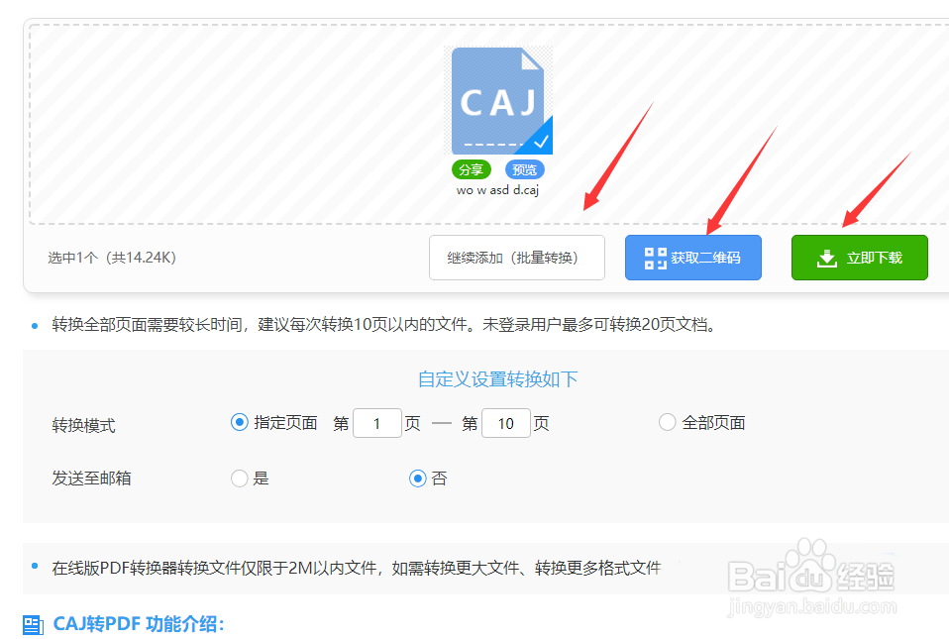949x639 pixels.
Task: Open the 分享 share badge under the CAJ file
Action: point(471,169)
